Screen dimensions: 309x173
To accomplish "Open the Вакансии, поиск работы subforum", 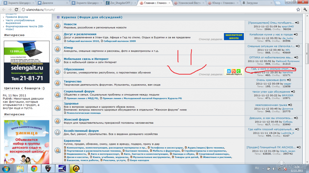I will (83, 160).
